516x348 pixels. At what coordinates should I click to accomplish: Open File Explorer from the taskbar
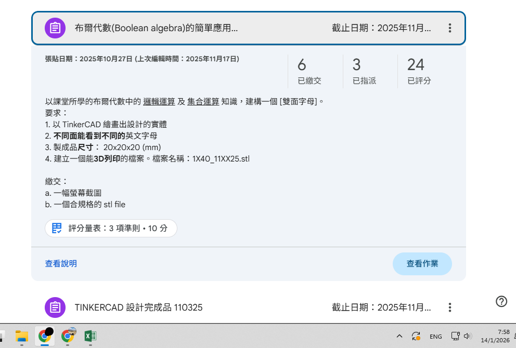[21, 336]
